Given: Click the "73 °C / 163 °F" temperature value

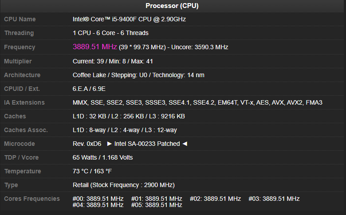Looking at the screenshot, I should pos(92,171).
